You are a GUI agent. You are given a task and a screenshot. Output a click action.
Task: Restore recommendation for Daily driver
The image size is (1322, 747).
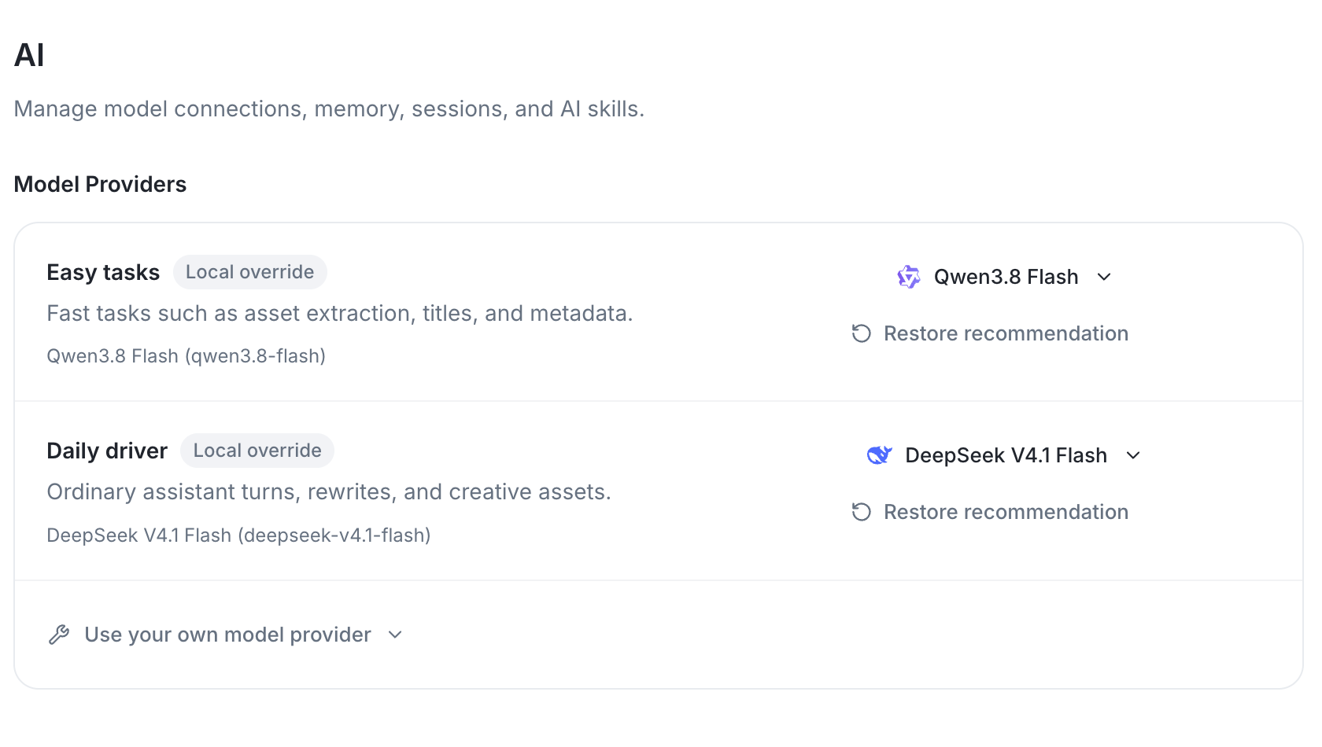pos(990,512)
